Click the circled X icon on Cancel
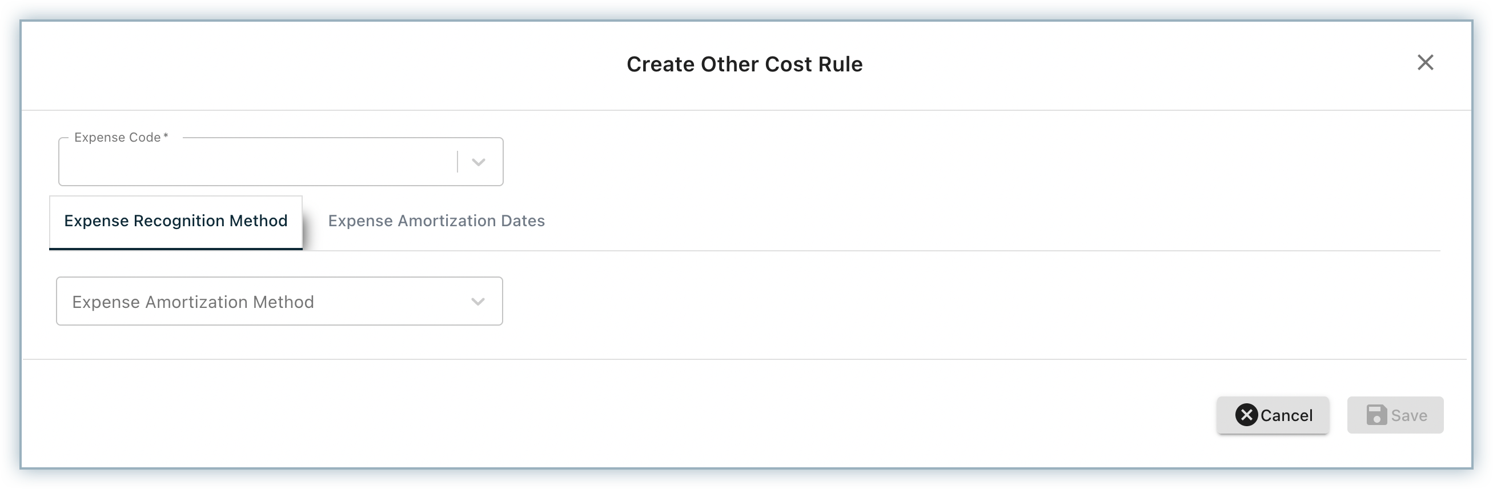 (1246, 415)
